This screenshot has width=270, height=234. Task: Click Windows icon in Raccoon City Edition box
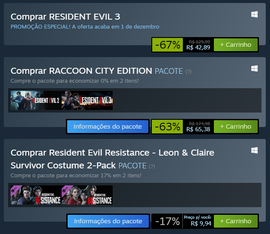pyautogui.click(x=255, y=68)
